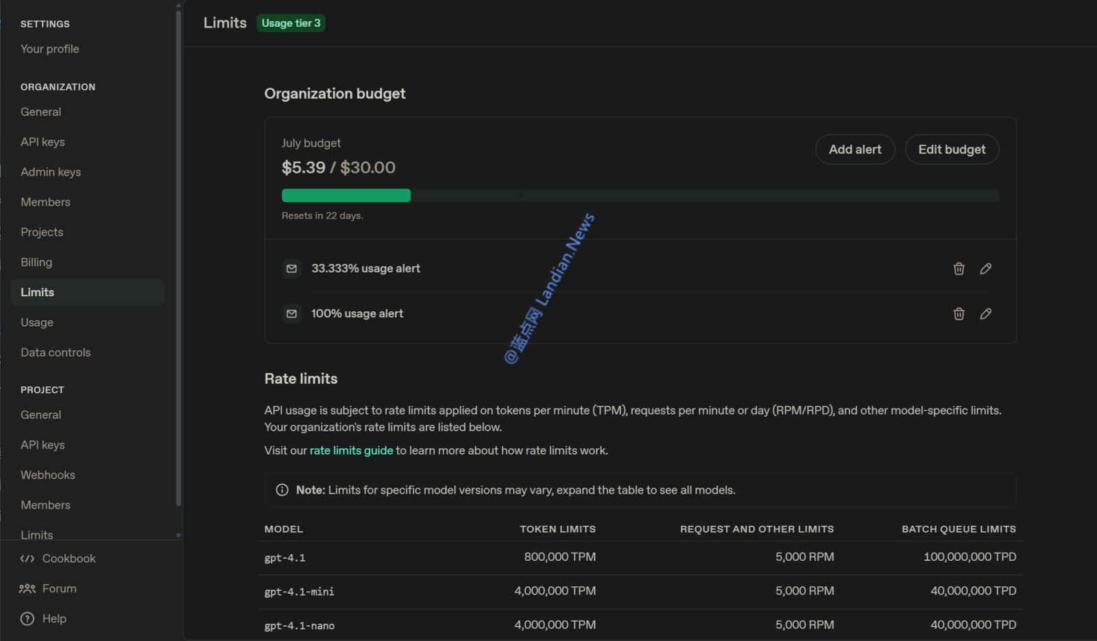Open the Cookbook code icon
The height and width of the screenshot is (641, 1097).
coord(27,559)
